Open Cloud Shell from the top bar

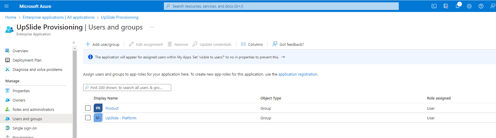[x=434, y=6]
